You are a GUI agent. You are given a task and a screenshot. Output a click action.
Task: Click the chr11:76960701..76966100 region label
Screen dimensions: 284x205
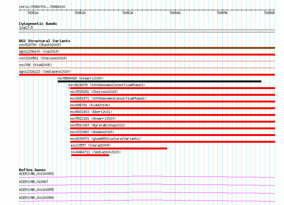click(x=42, y=7)
